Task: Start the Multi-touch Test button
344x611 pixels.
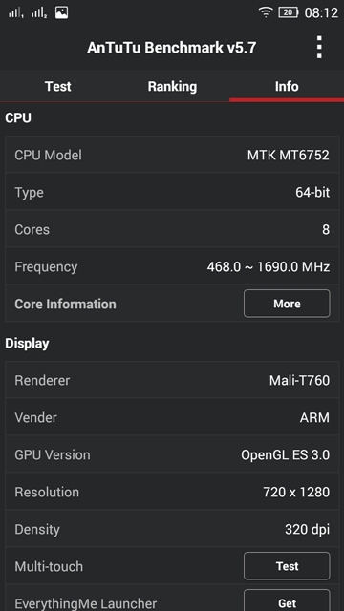Action: (x=287, y=566)
